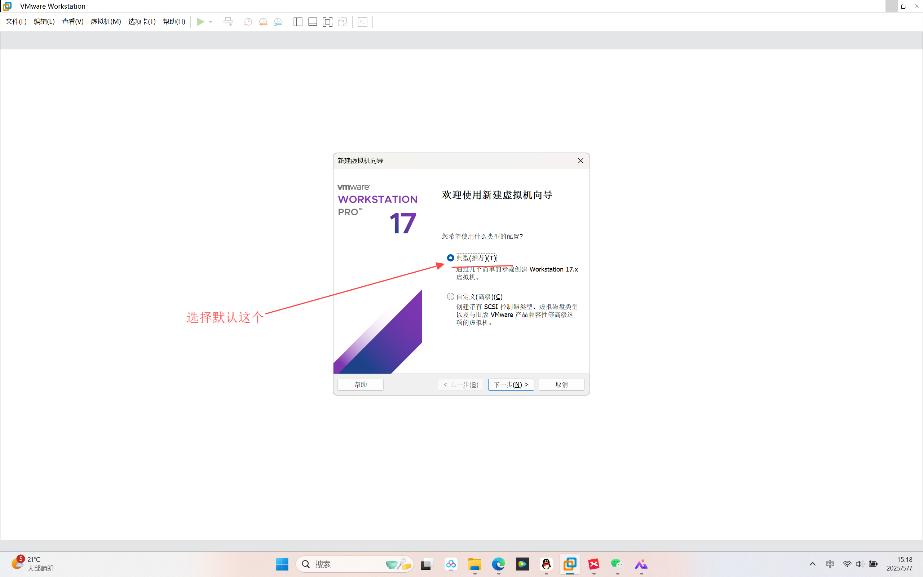Click the console view toolbar icon

click(362, 22)
